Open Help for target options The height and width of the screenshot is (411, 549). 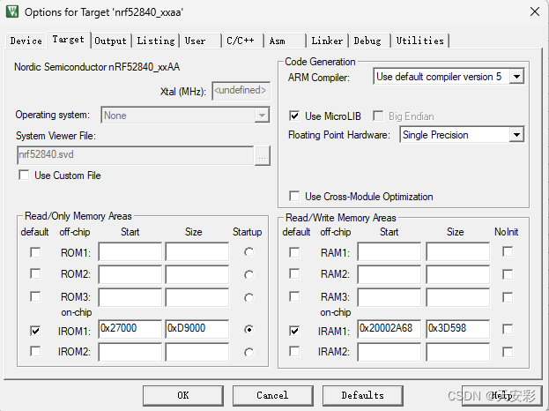pyautogui.click(x=502, y=396)
